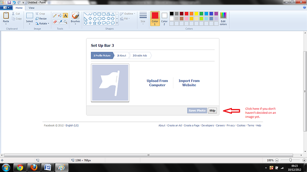Pick the Rounded rectangle shape
307x172 pixels.
tap(104, 14)
